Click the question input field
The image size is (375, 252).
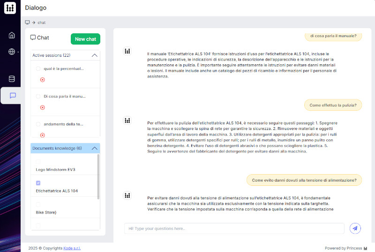[234, 229]
